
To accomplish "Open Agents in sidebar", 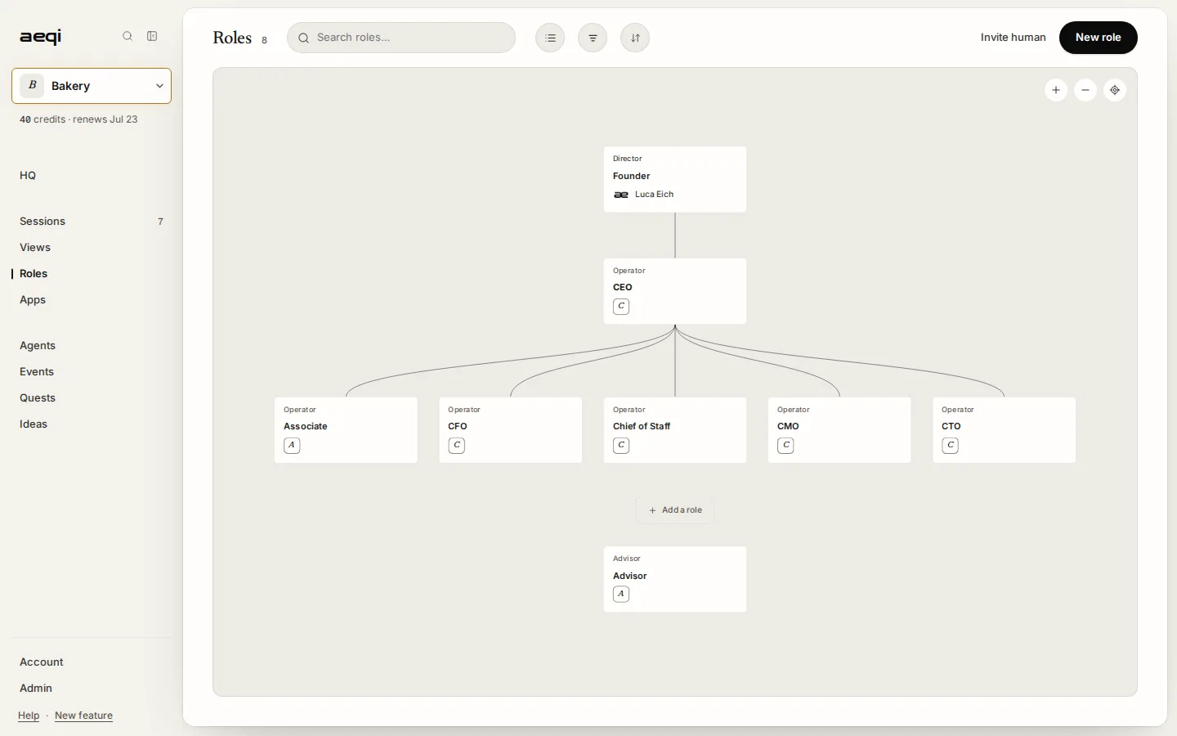I will 38,345.
